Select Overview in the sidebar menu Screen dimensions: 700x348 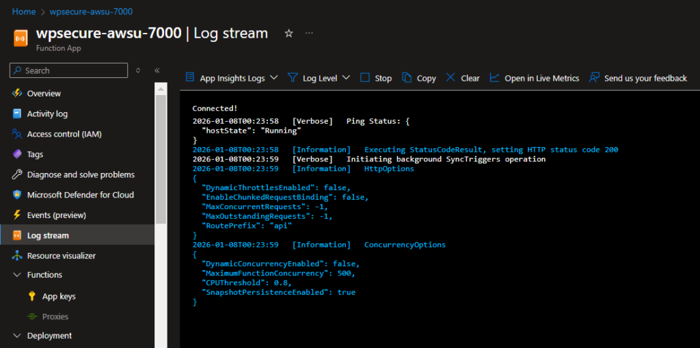(44, 94)
